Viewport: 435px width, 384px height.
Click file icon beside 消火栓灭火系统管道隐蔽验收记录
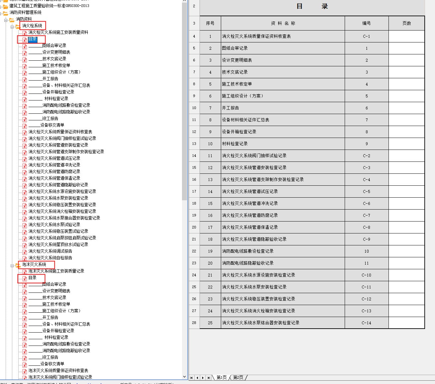pyautogui.click(x=25, y=185)
